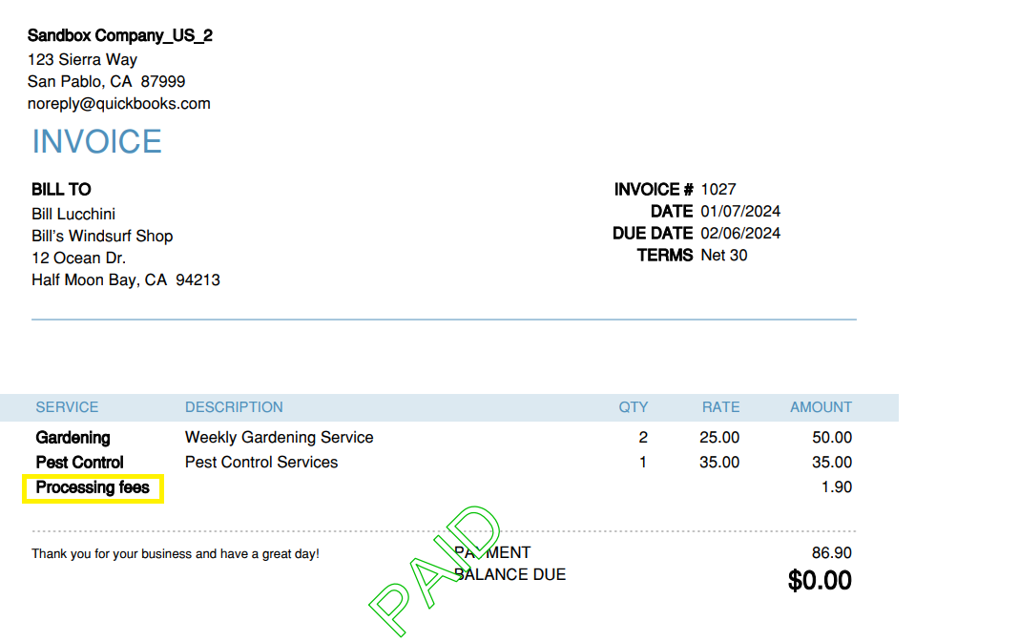Click the noreply@quickbooks.com email address
Image resolution: width=1019 pixels, height=641 pixels.
(119, 104)
